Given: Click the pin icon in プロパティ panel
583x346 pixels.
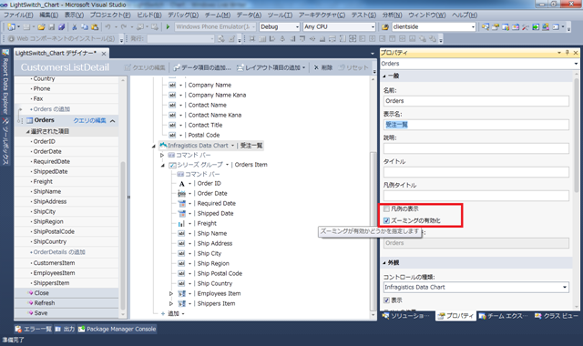Looking at the screenshot, I should pos(567,53).
